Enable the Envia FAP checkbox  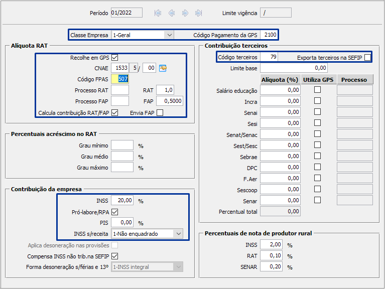(160, 113)
